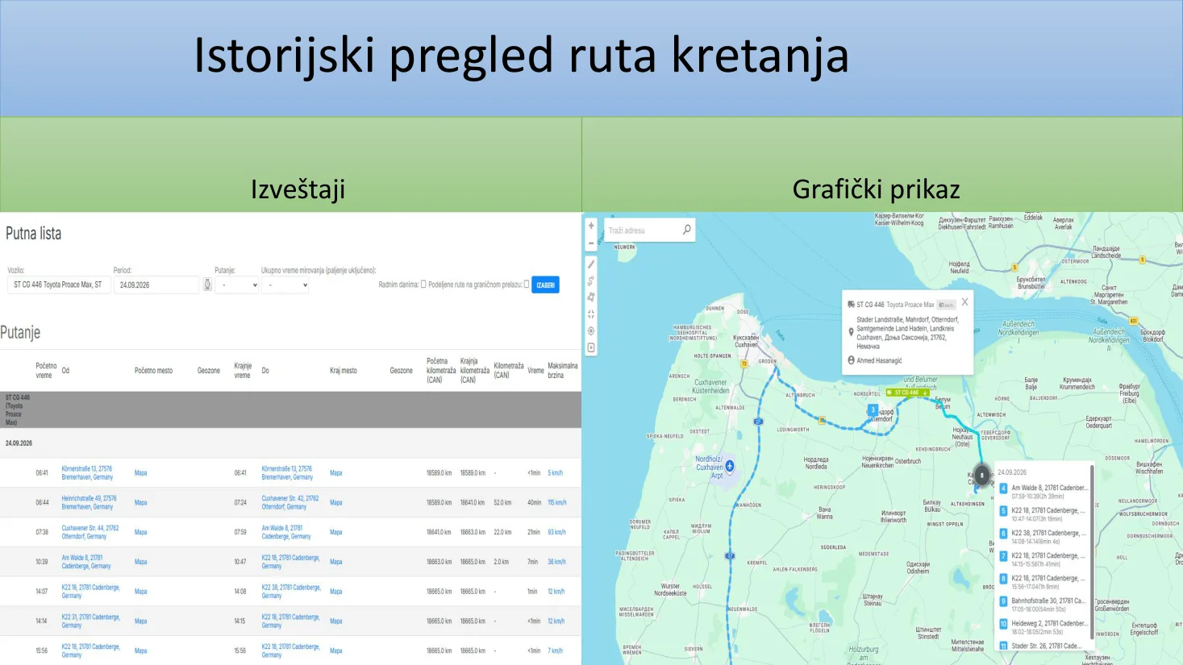The width and height of the screenshot is (1183, 665).
Task: Click the stop list scrollbar on map
Action: 1092,552
